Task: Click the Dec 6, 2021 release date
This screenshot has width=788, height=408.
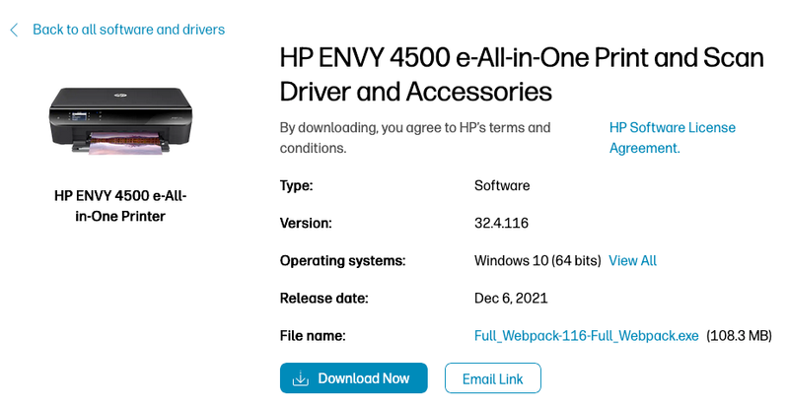Action: point(511,299)
